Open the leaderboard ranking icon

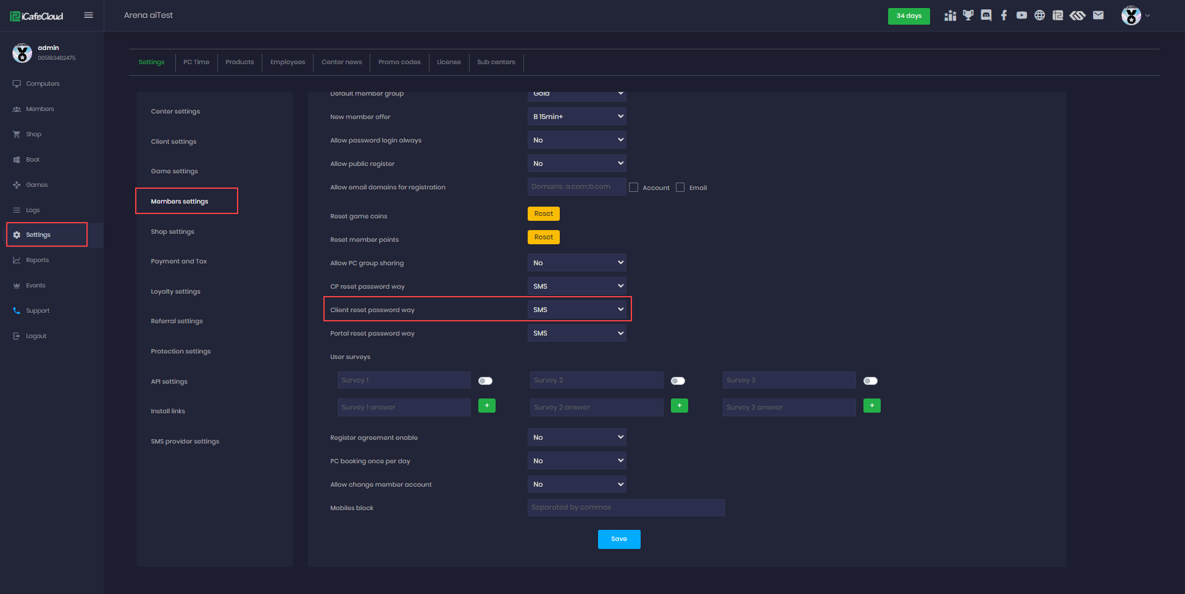coord(950,15)
